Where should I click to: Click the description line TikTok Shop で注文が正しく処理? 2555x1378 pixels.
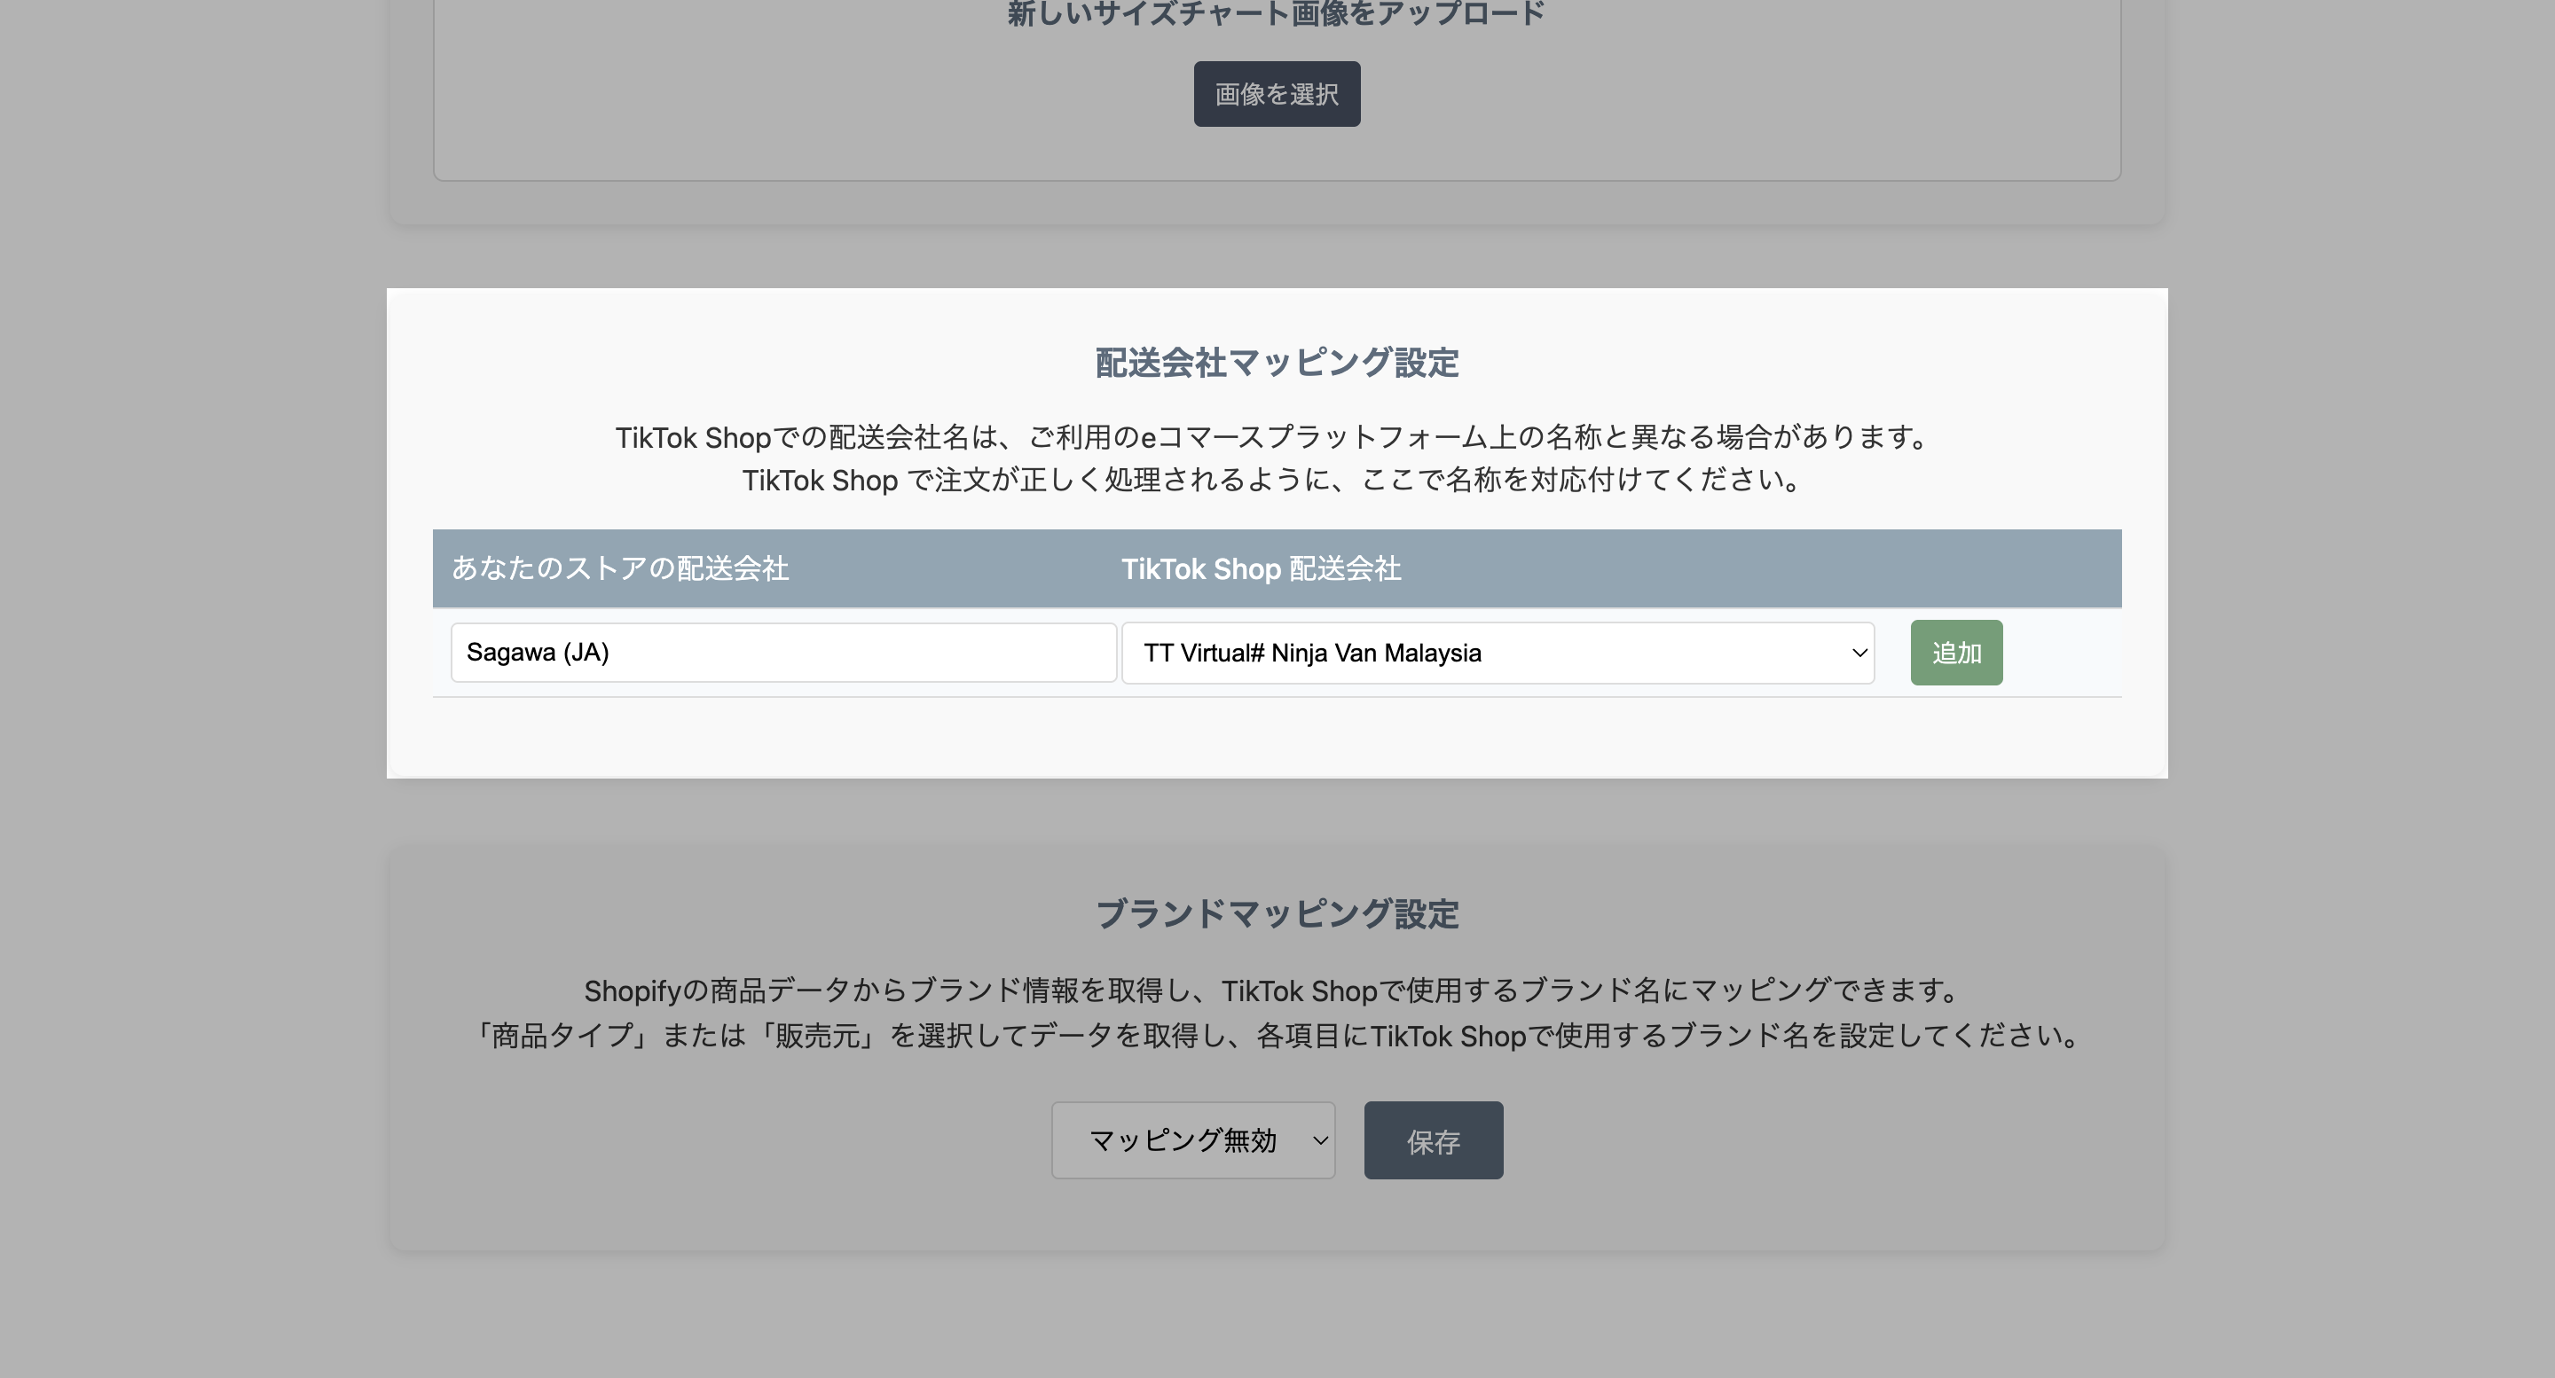(1276, 480)
